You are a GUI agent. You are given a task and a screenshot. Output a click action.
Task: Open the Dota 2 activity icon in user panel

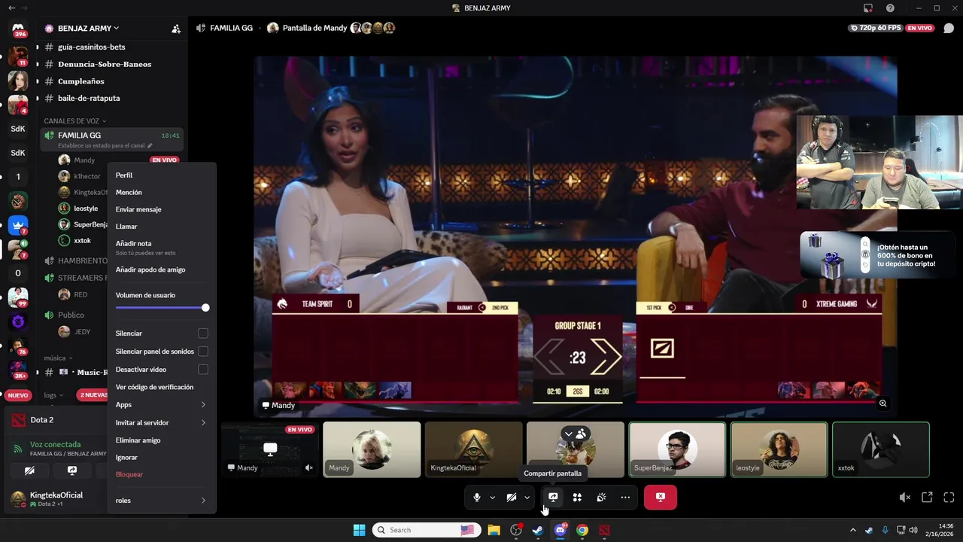click(x=18, y=420)
